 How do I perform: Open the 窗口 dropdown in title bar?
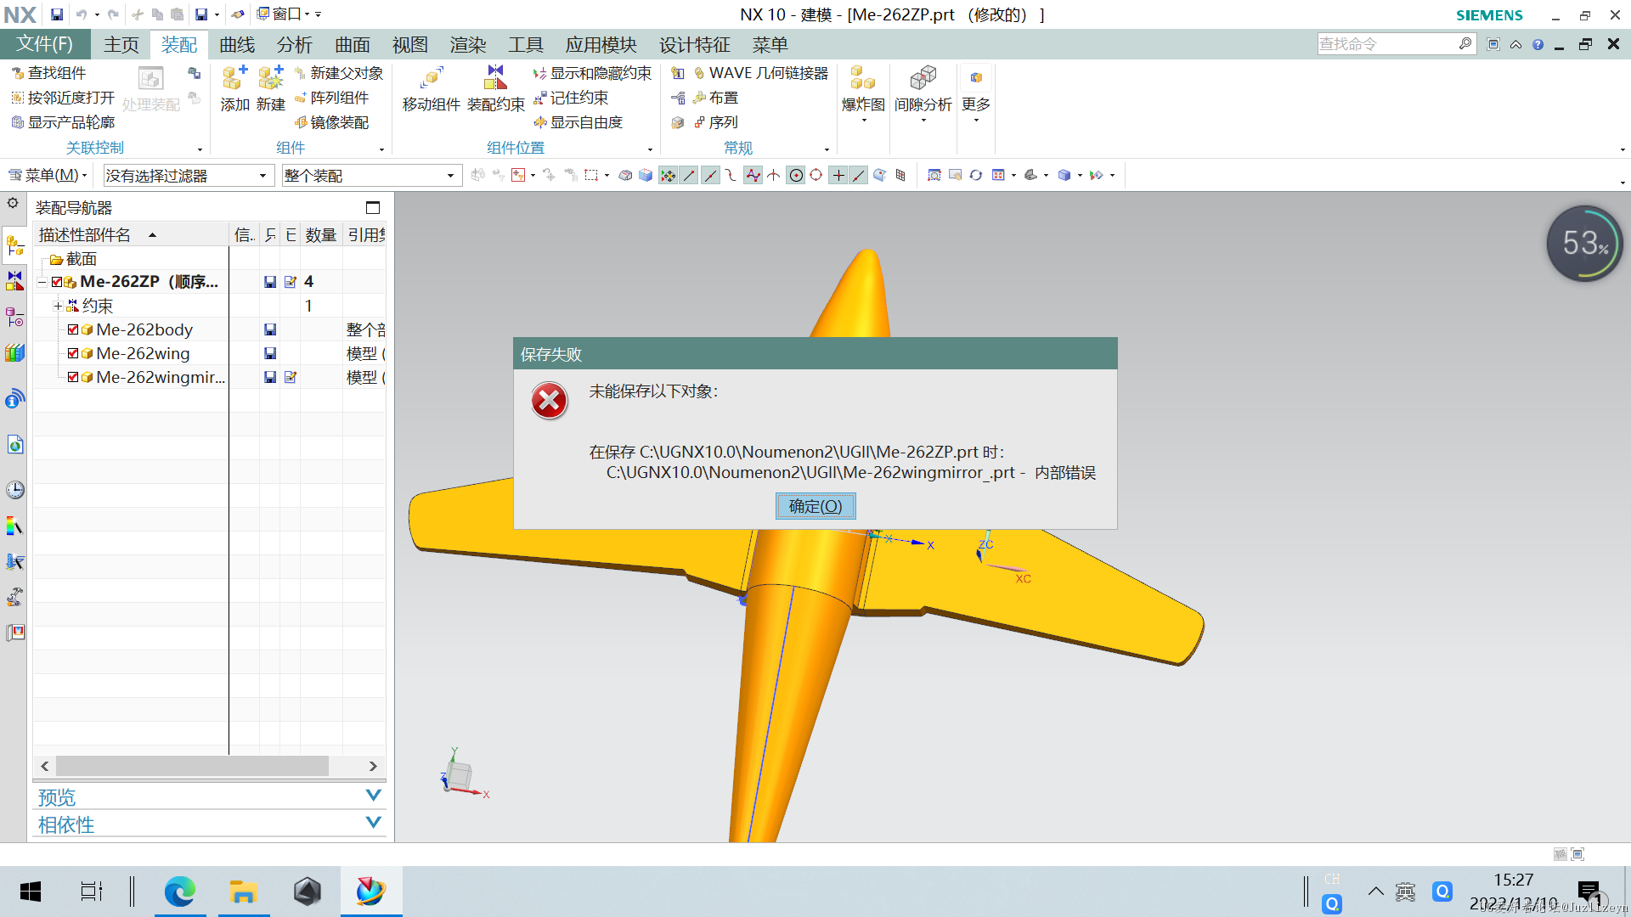(x=284, y=14)
